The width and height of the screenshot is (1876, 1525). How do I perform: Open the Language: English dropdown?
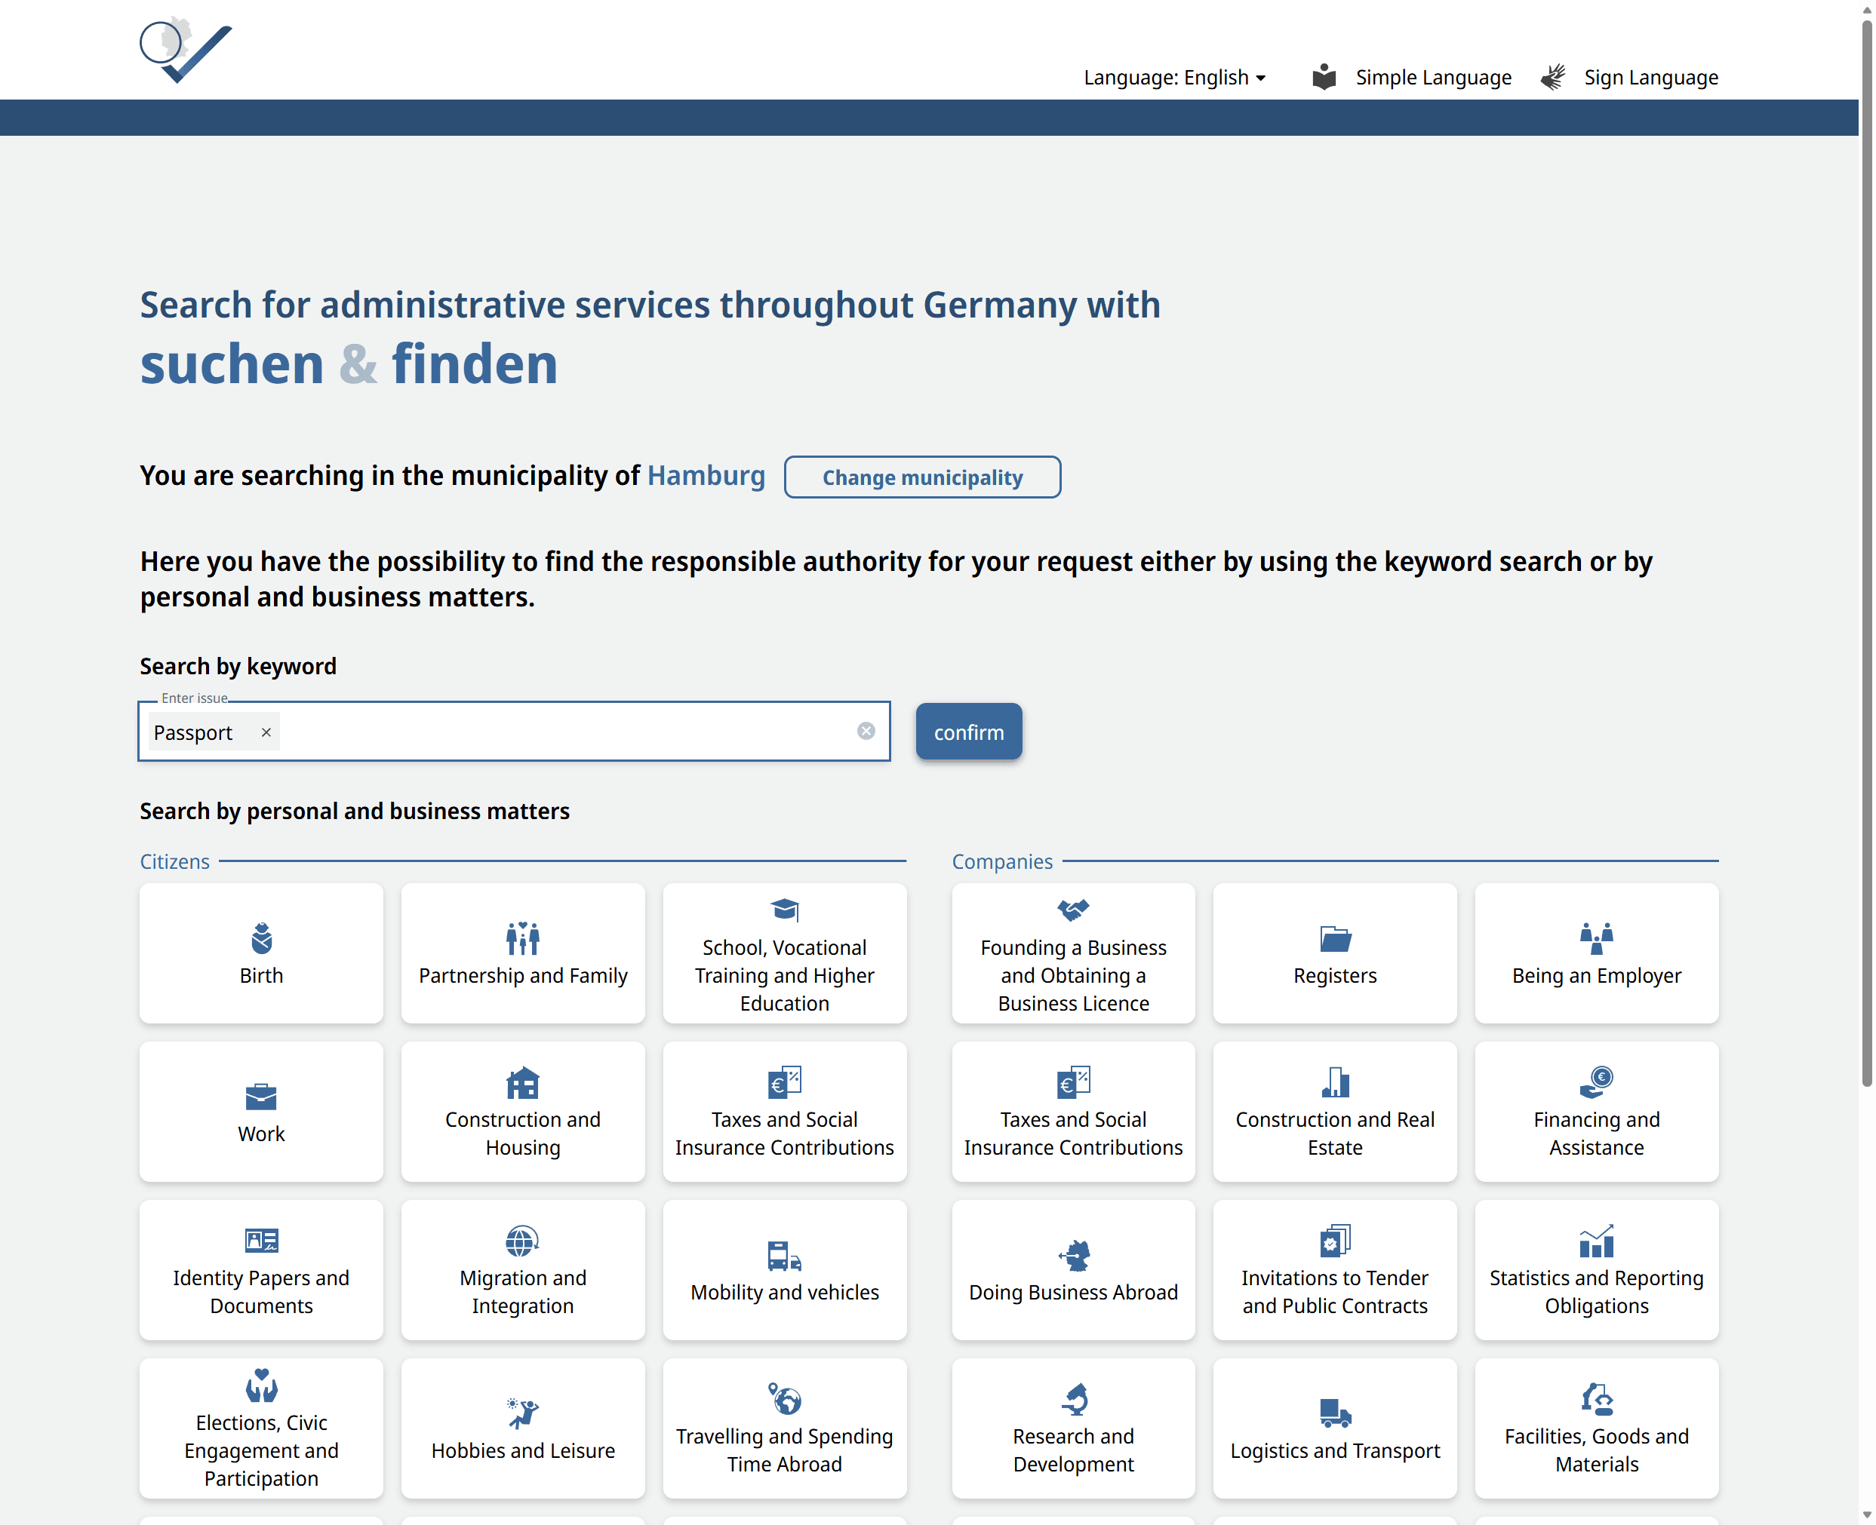[x=1173, y=77]
